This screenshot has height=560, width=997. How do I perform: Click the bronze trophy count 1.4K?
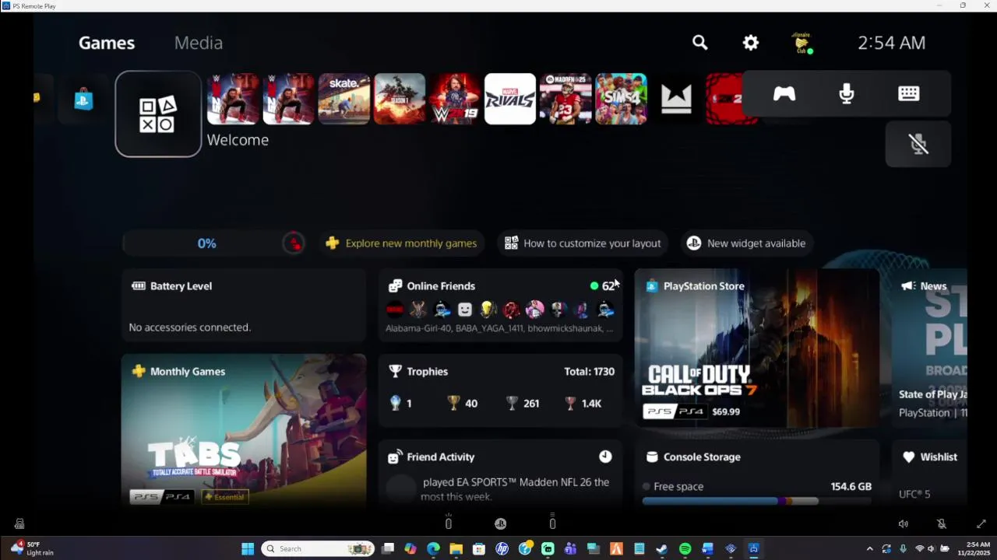click(x=583, y=403)
